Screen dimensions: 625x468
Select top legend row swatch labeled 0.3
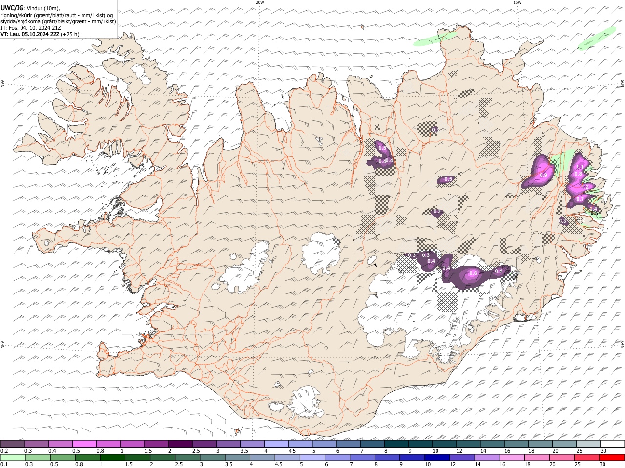[37, 444]
